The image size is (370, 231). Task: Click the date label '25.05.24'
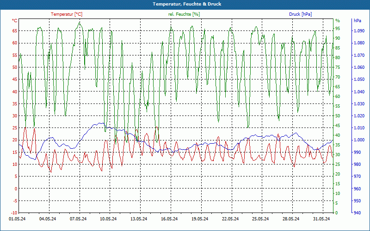pyautogui.click(x=260, y=219)
